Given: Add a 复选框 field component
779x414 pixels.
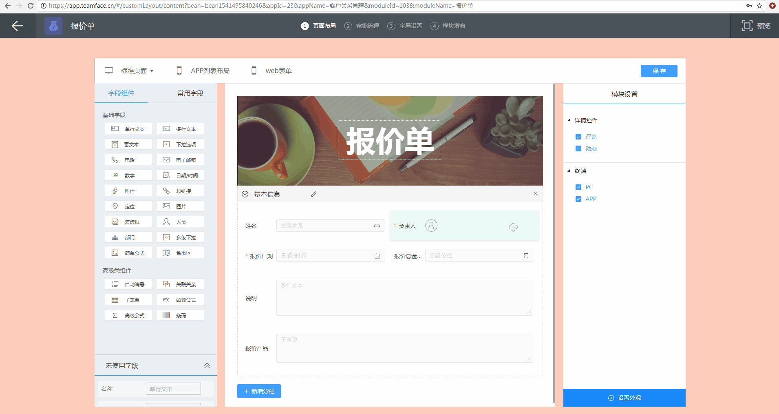Looking at the screenshot, I should 129,222.
